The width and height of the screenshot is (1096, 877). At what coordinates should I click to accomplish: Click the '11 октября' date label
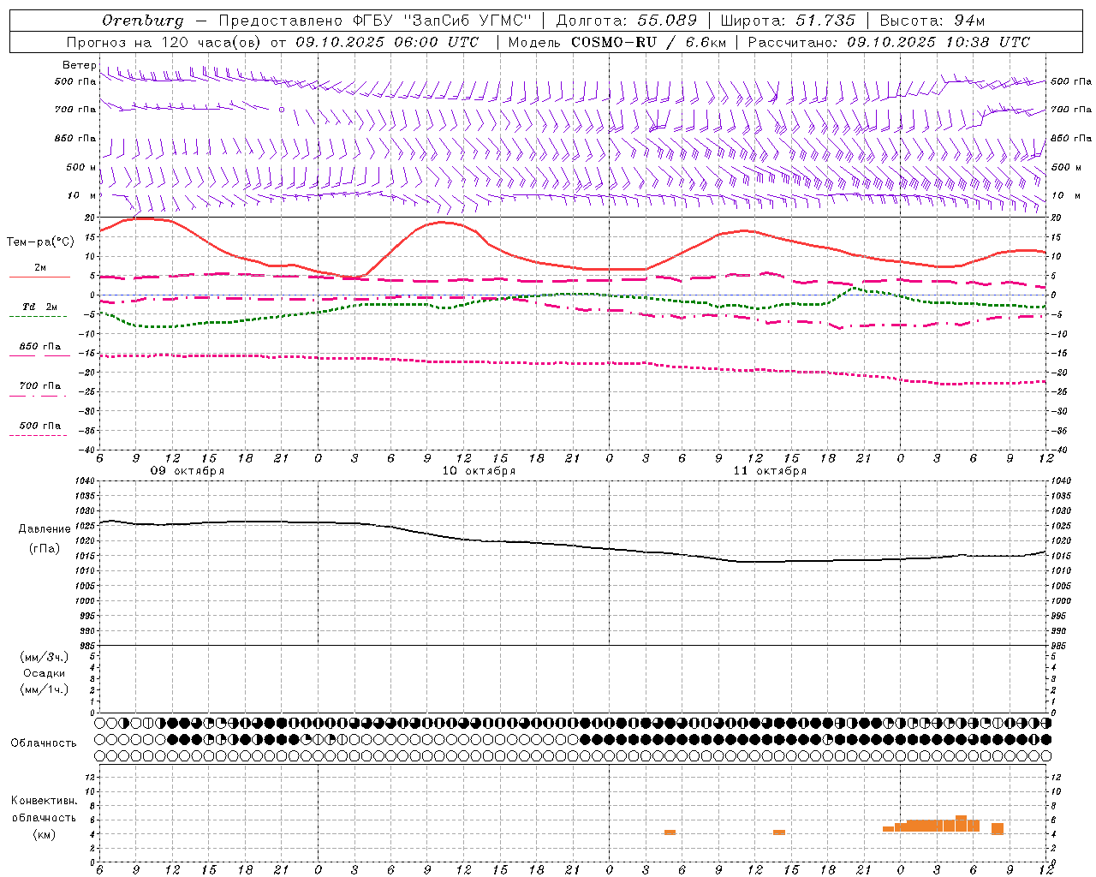tap(770, 471)
